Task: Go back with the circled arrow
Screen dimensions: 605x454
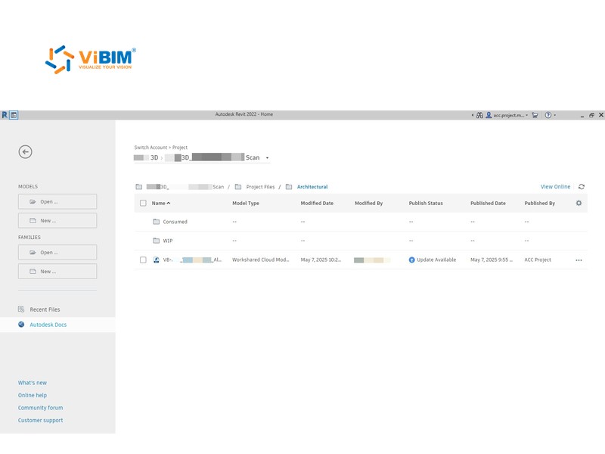Action: tap(26, 152)
